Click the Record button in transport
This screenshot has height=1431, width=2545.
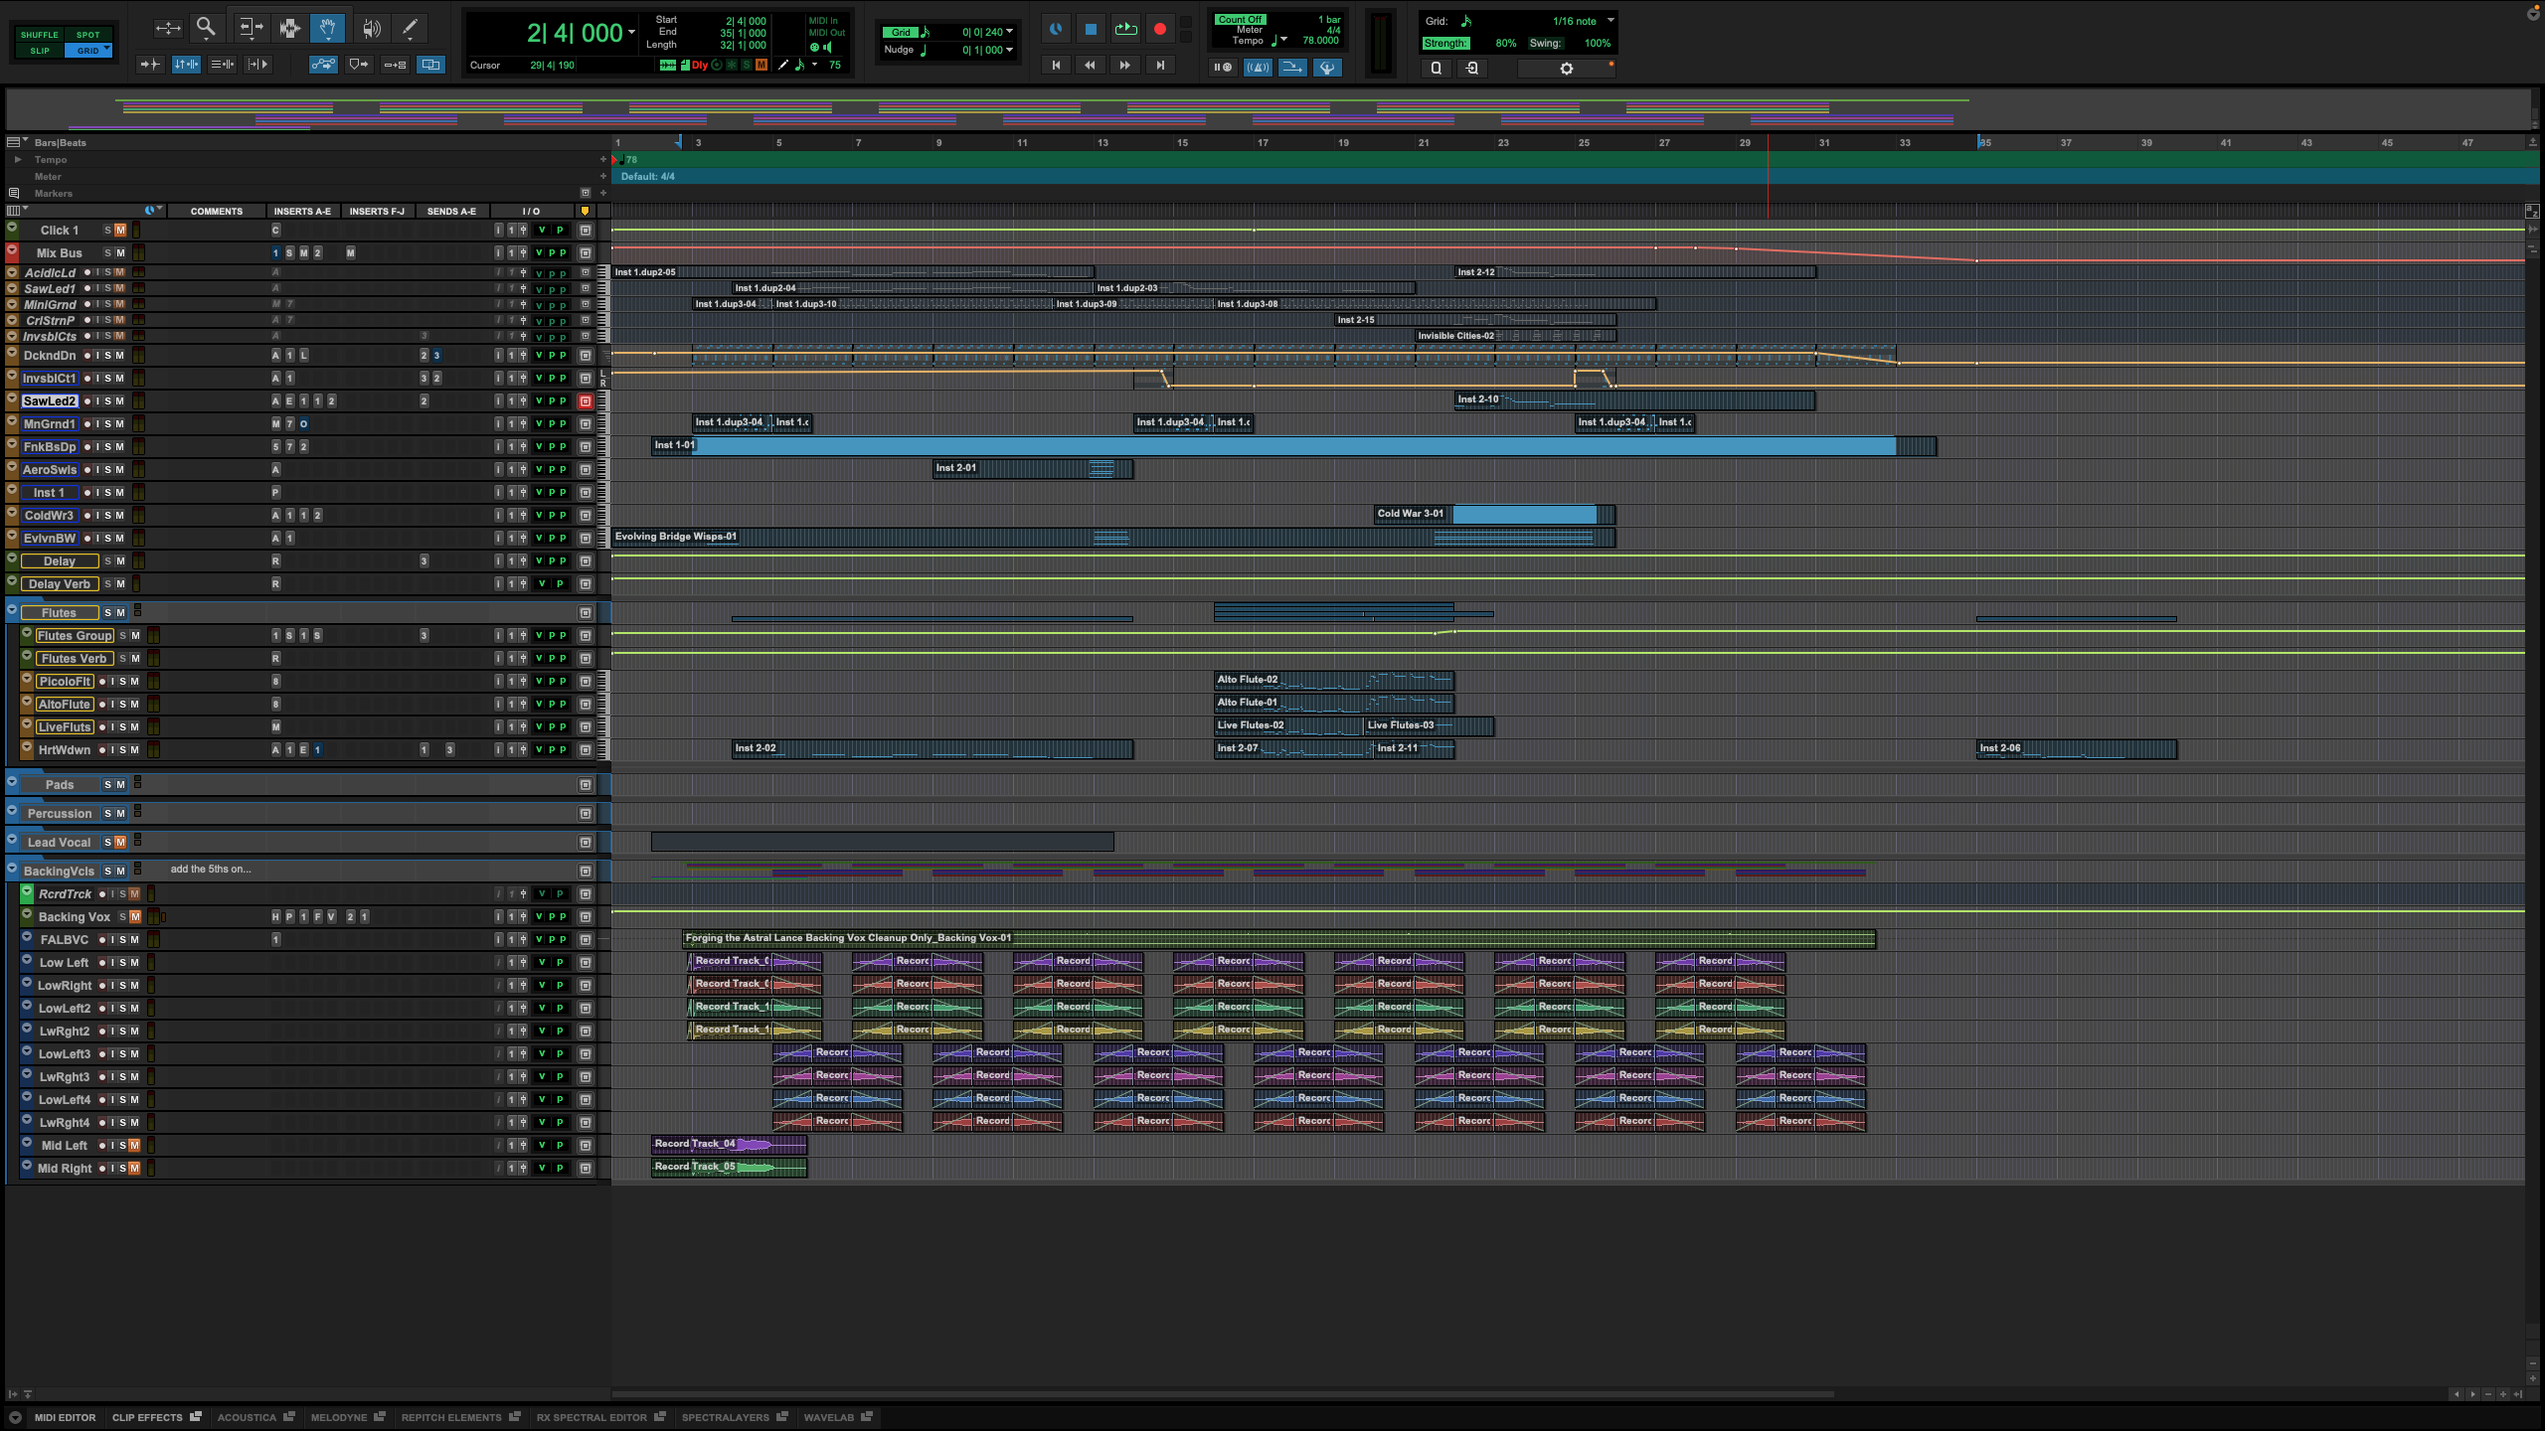click(1159, 30)
